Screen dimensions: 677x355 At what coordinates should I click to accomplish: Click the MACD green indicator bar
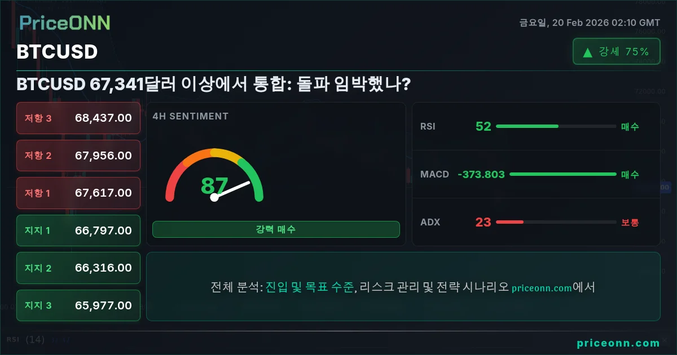[x=562, y=174]
